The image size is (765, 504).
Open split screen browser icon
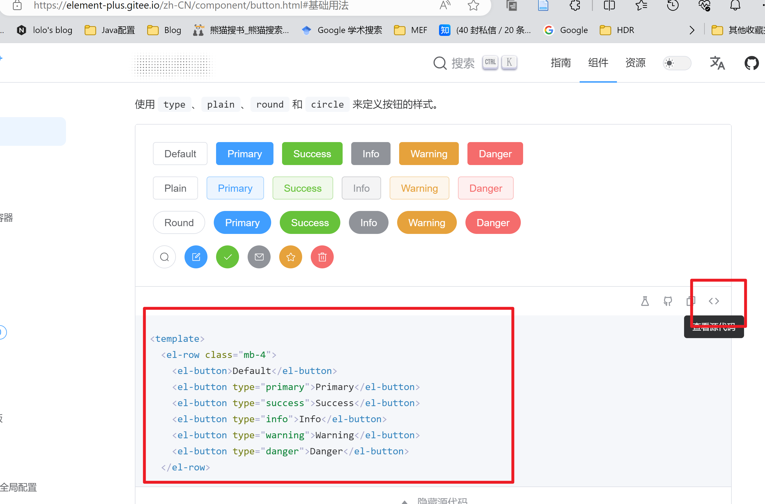pyautogui.click(x=609, y=5)
